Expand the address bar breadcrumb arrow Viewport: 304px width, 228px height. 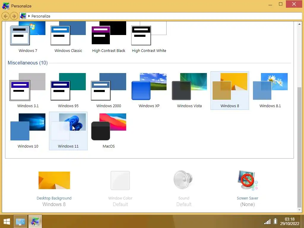coord(29,16)
